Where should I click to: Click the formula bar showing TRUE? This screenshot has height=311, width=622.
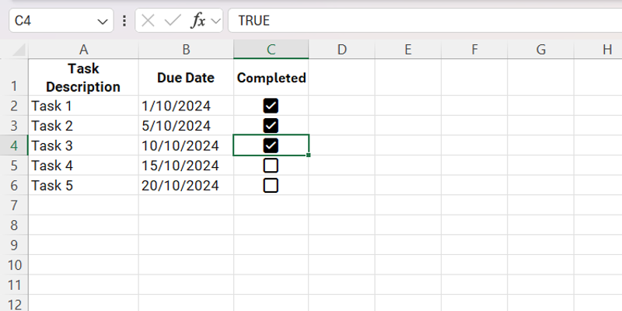point(420,21)
